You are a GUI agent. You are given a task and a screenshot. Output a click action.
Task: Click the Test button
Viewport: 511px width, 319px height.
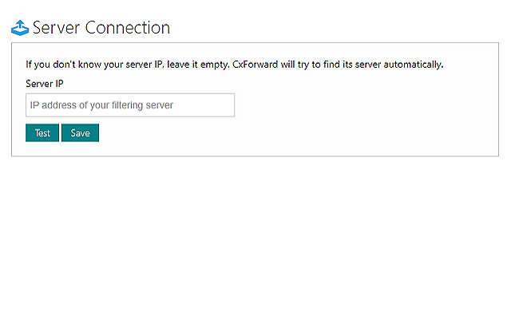tap(42, 133)
